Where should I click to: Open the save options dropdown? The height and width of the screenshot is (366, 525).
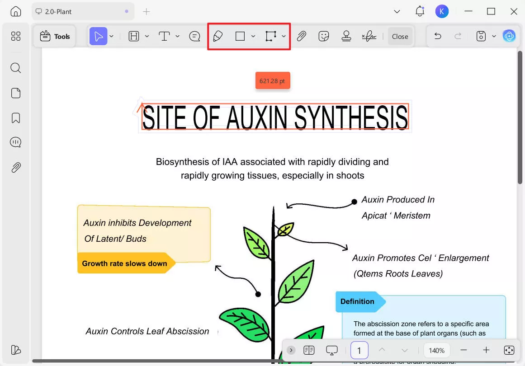494,36
